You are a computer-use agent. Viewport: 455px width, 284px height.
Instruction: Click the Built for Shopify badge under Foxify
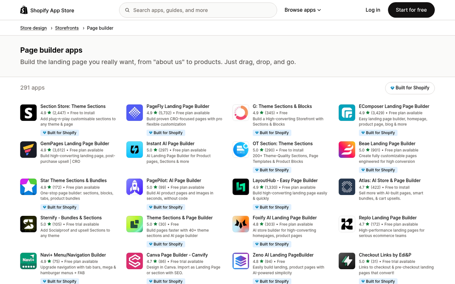pos(271,244)
